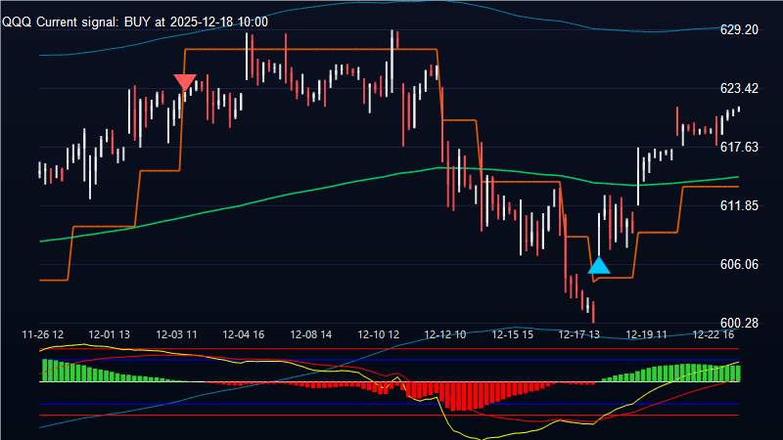Click the 12-22 16 time axis label
The height and width of the screenshot is (440, 783).
point(714,334)
